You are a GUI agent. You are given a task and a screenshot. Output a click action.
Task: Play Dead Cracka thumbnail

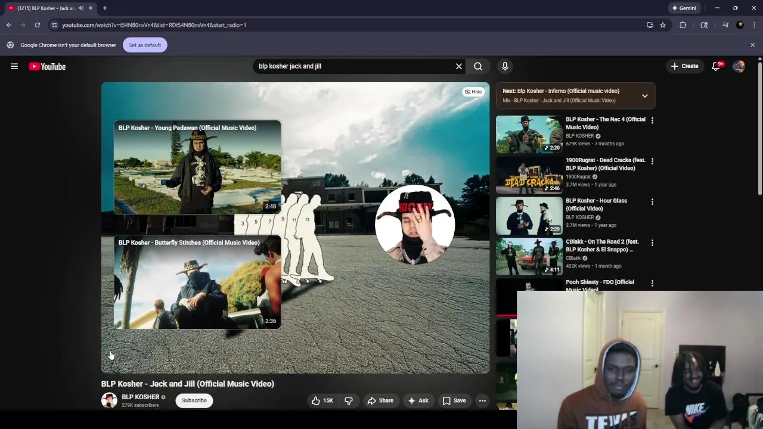pyautogui.click(x=529, y=175)
